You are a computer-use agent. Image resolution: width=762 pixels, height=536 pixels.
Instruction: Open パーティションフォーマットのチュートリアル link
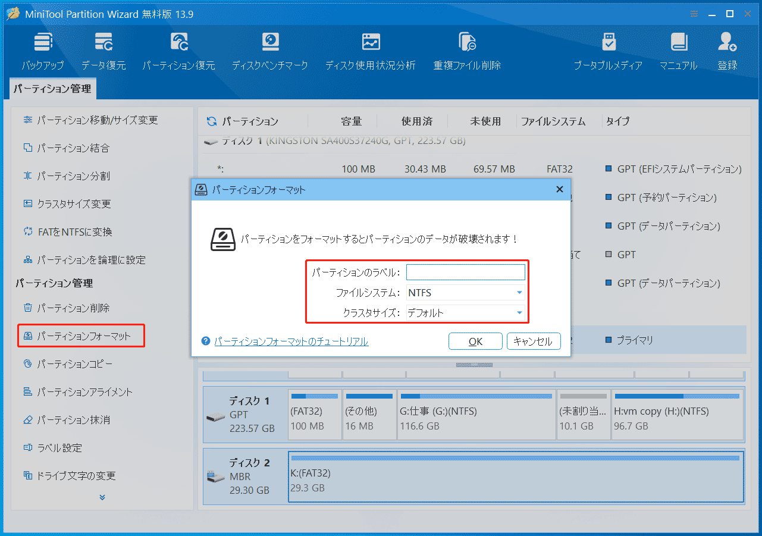(x=291, y=341)
